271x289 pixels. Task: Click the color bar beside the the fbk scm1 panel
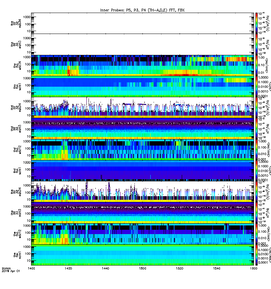click(x=257, y=255)
